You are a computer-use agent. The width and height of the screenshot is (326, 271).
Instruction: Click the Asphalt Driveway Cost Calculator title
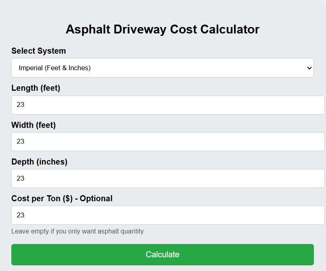pos(163,29)
